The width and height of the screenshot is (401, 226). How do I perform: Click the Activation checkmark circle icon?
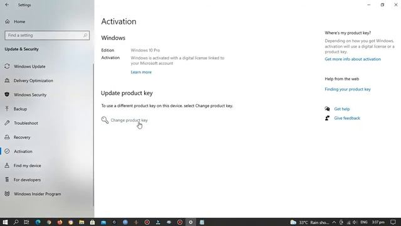7,151
